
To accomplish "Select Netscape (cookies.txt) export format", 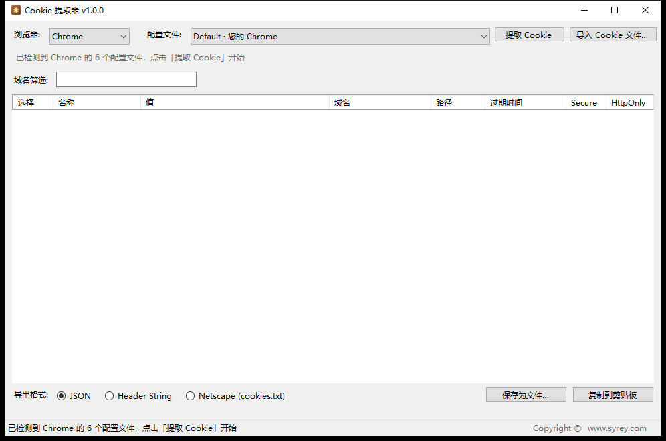I will 235,396.
